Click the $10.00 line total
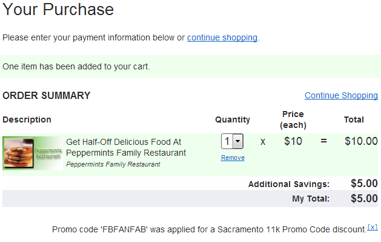 coord(360,141)
